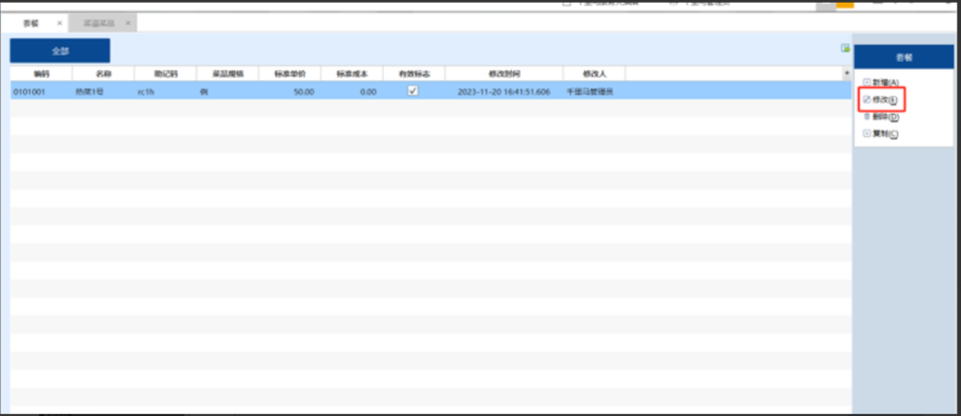961x416 pixels.
Task: Click the 新增(A) add icon
Action: click(867, 82)
